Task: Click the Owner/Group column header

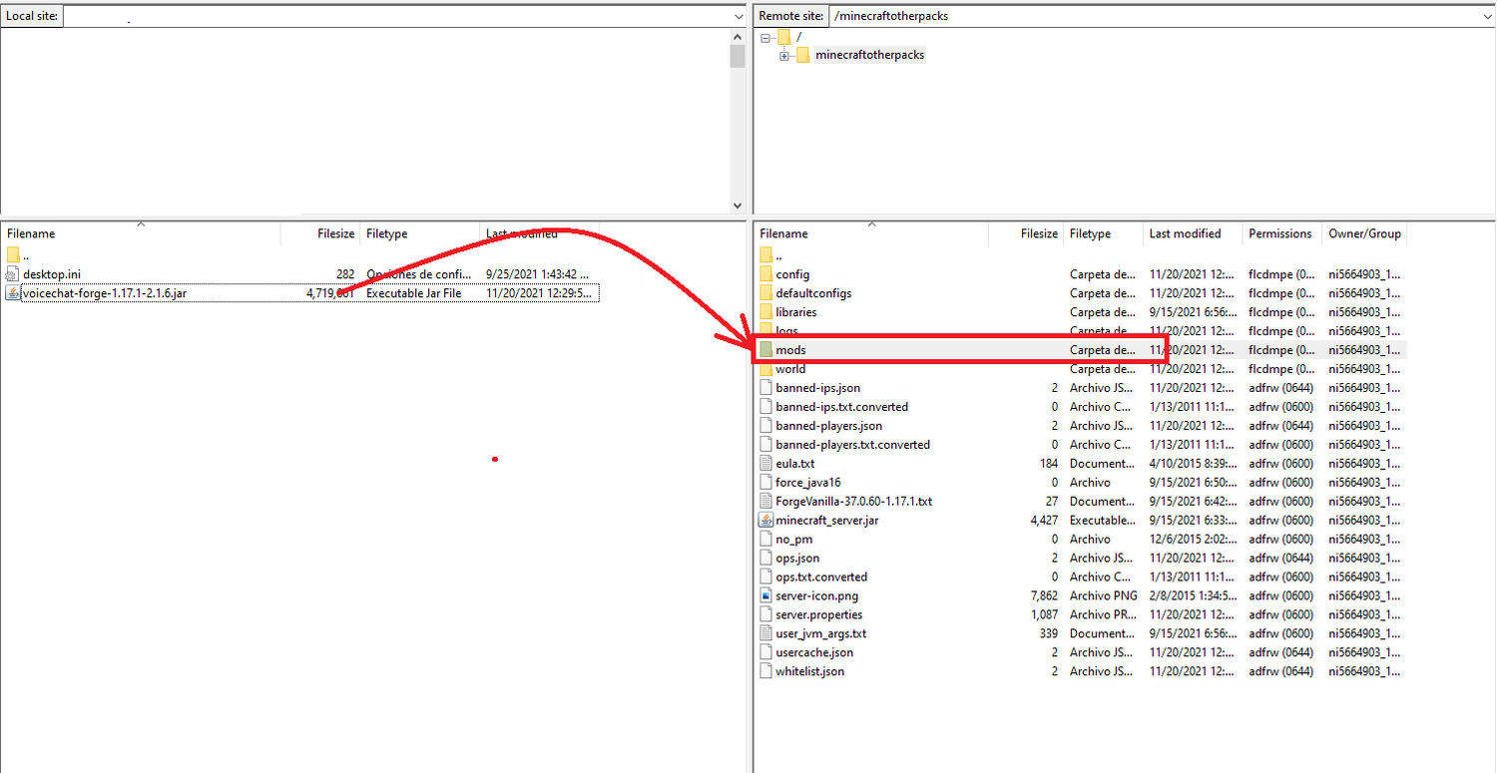Action: point(1364,234)
